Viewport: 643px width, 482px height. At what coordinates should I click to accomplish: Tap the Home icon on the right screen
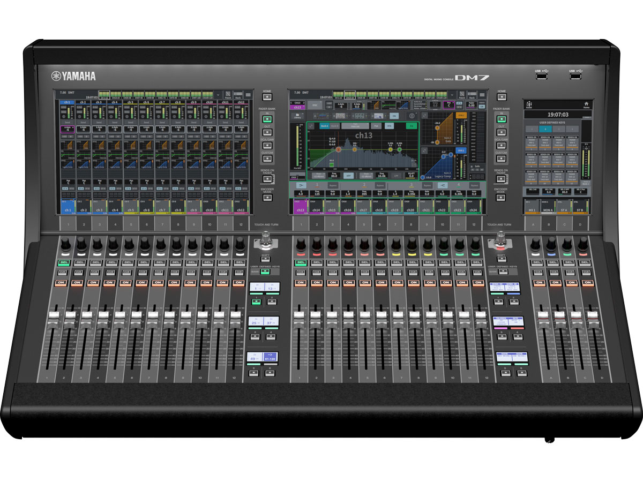click(x=586, y=105)
